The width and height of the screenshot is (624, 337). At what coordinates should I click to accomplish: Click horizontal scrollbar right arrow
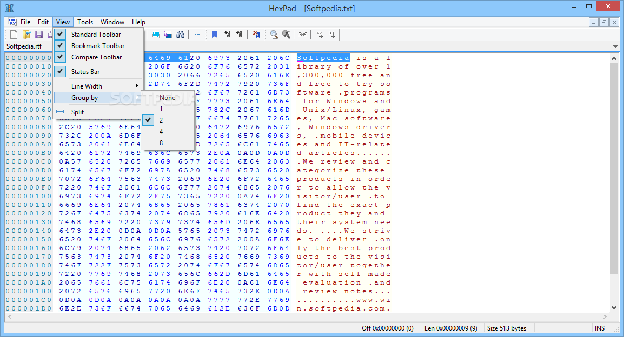click(x=605, y=316)
